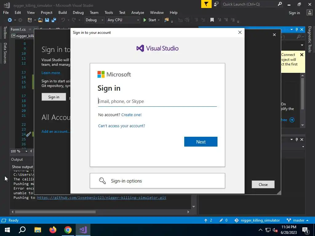Click the New Project toolbar icon
The image size is (315, 236).
tap(30, 20)
